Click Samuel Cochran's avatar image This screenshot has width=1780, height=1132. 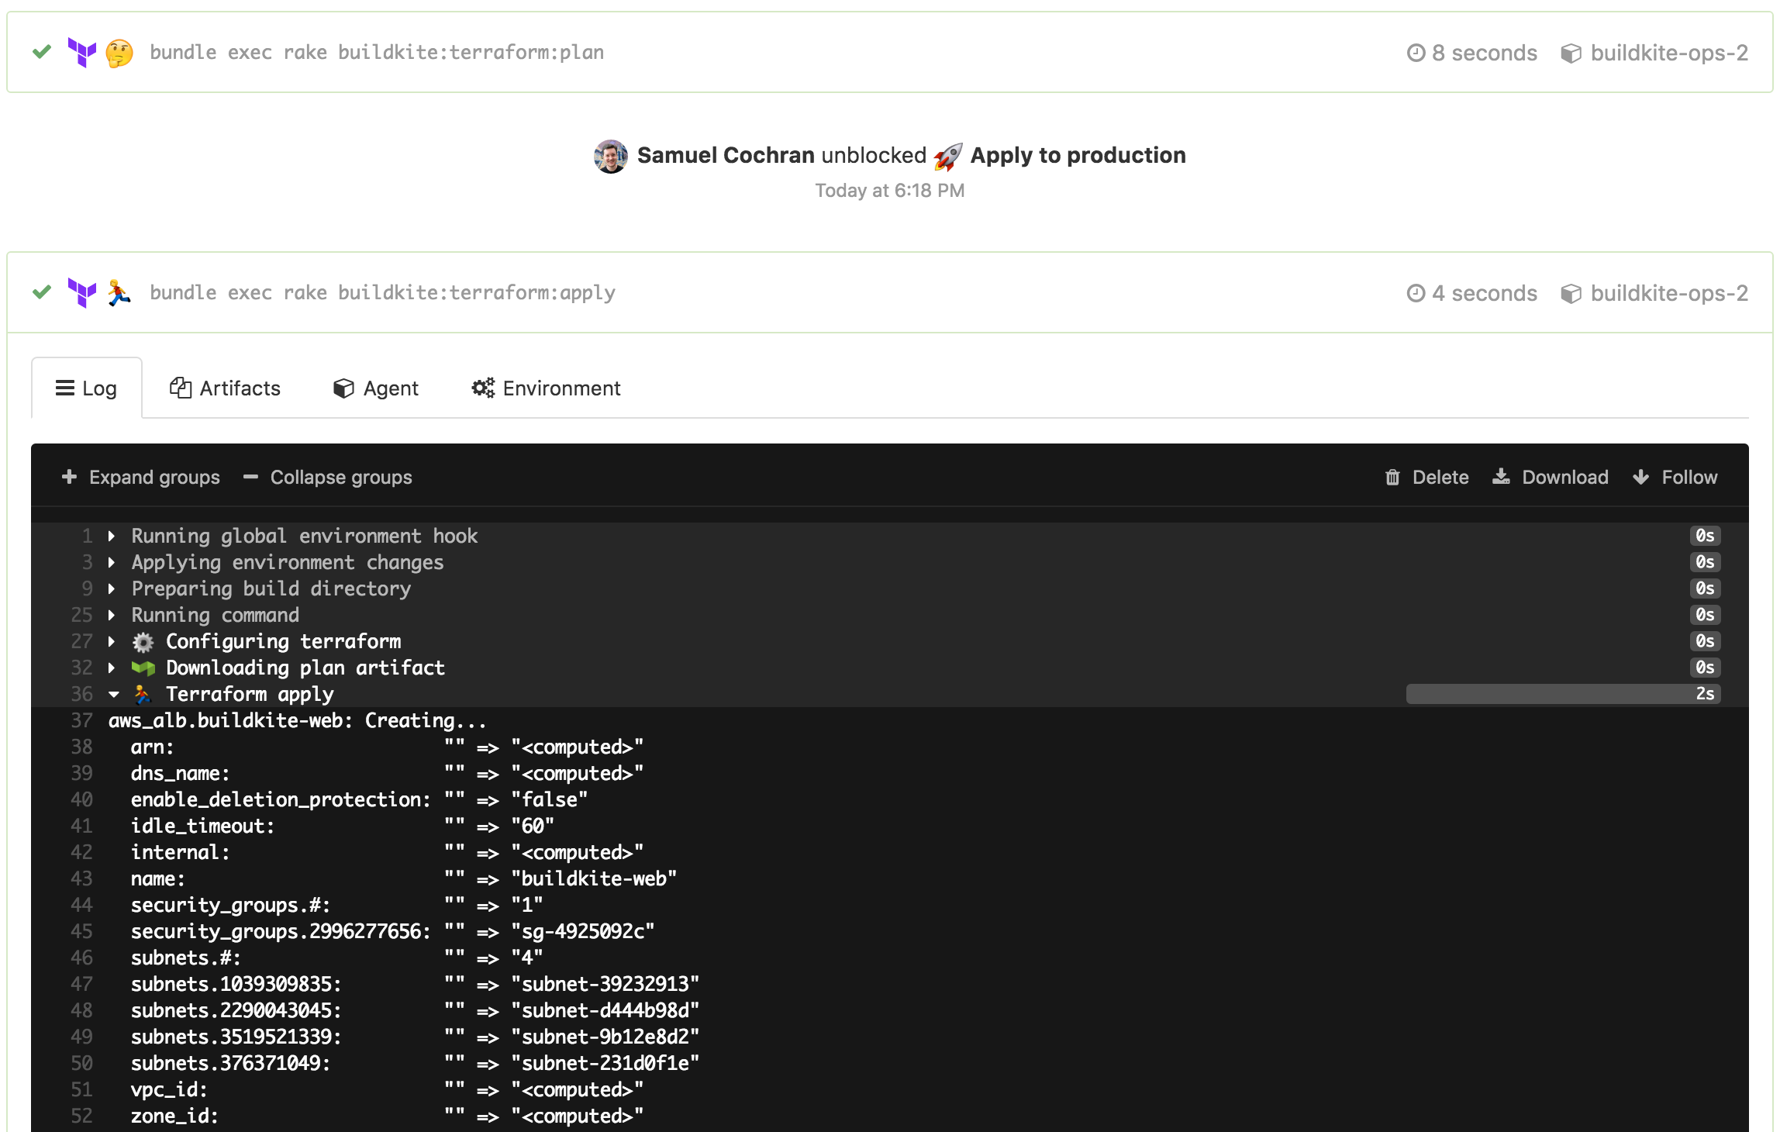click(x=611, y=156)
